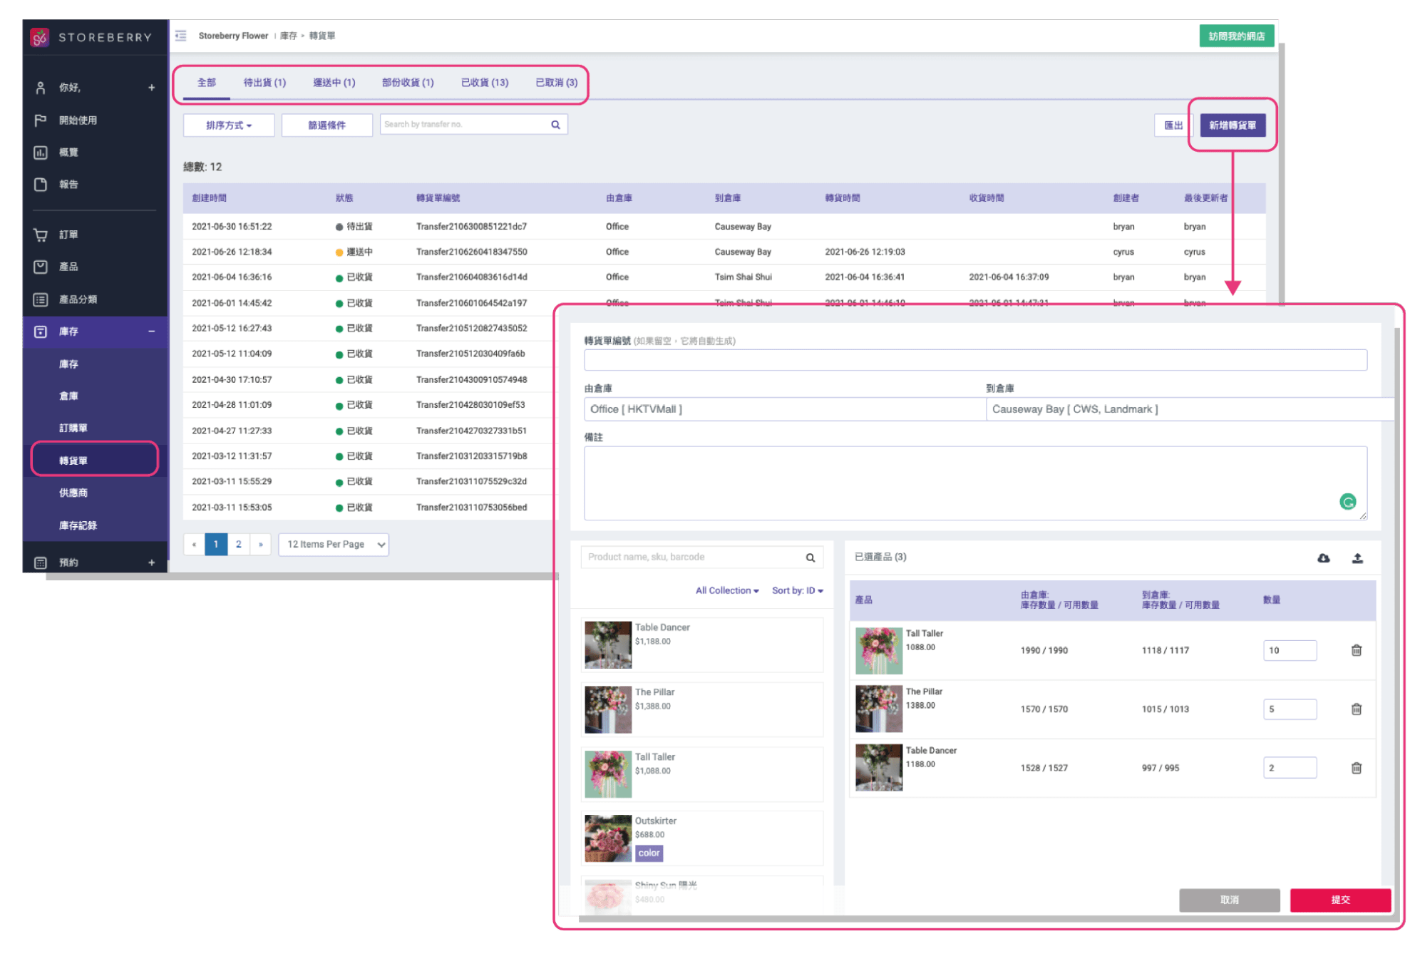Delete the Tall Taller row with trash icon
Image resolution: width=1425 pixels, height=966 pixels.
click(1356, 650)
